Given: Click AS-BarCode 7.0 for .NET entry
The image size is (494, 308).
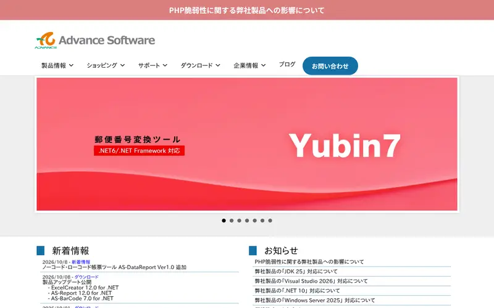Looking at the screenshot, I should coord(82,298).
